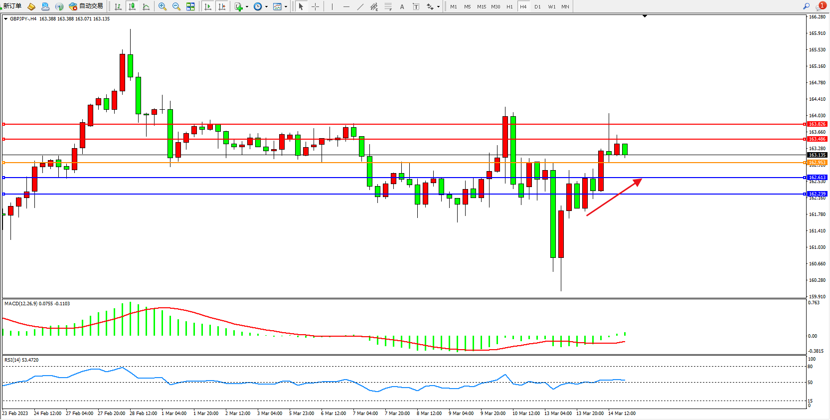Click the Zoom In magnifier icon
Screen dimensions: 830x420
(162, 6)
